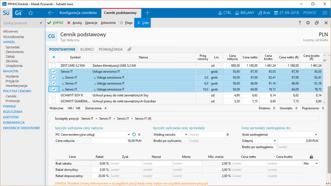Tick the ZEST LMG 3,2 KW checkbox
331x186 pixels.
click(54, 66)
